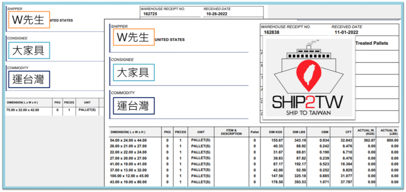
Task: Click DIMENSION header in front receipt table
Action: [x=128, y=132]
